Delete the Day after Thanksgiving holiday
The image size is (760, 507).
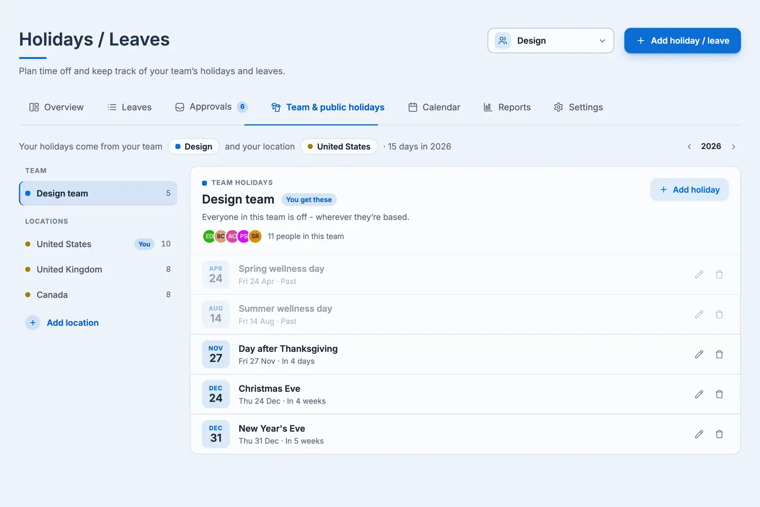pyautogui.click(x=719, y=354)
